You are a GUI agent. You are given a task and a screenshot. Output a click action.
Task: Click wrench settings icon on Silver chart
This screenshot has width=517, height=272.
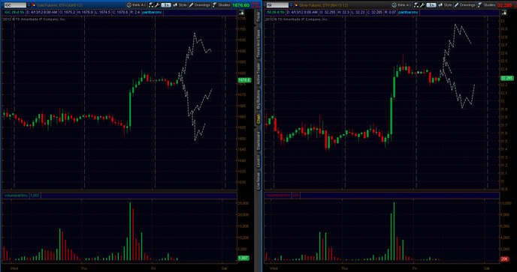(x=422, y=5)
